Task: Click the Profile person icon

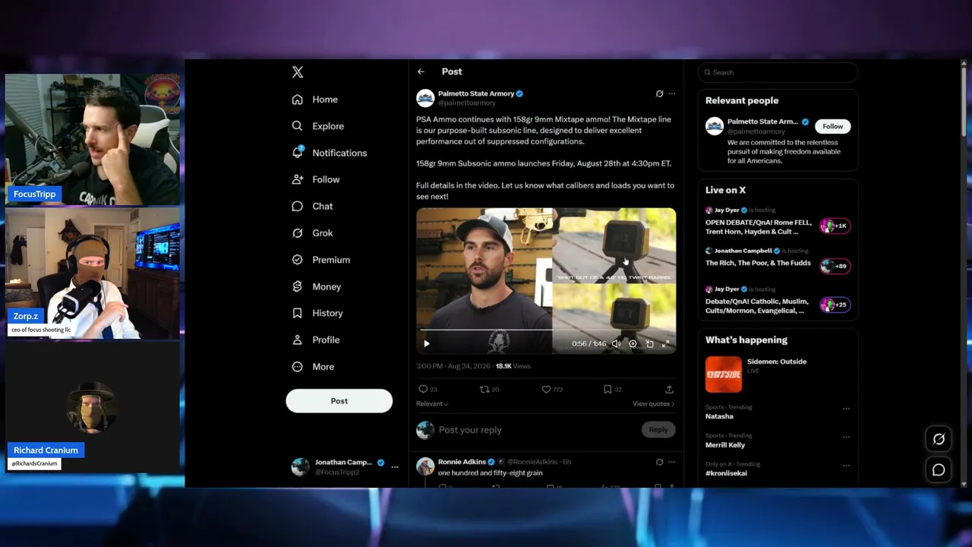Action: 298,340
